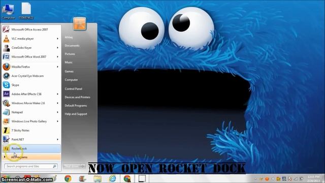Open Computer link in Start menu right pane
Image resolution: width=325 pixels, height=183 pixels.
[x=71, y=80]
